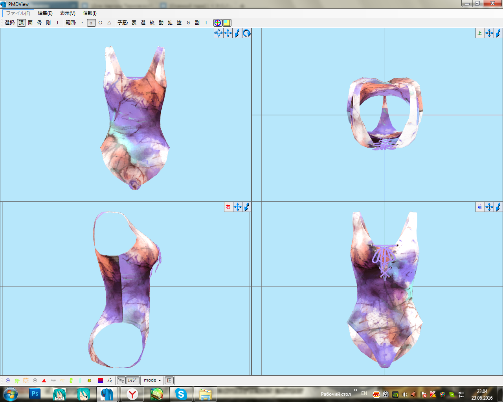The height and width of the screenshot is (402, 503).
Task: Open the mode dropdown
Action: click(x=152, y=380)
